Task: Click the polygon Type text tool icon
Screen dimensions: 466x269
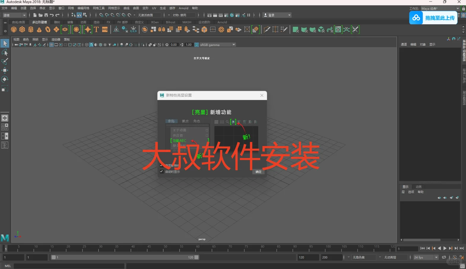Action: click(96, 29)
